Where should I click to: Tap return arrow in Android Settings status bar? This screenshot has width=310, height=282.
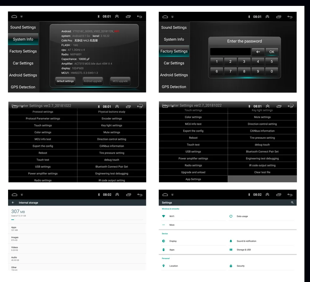290,195
